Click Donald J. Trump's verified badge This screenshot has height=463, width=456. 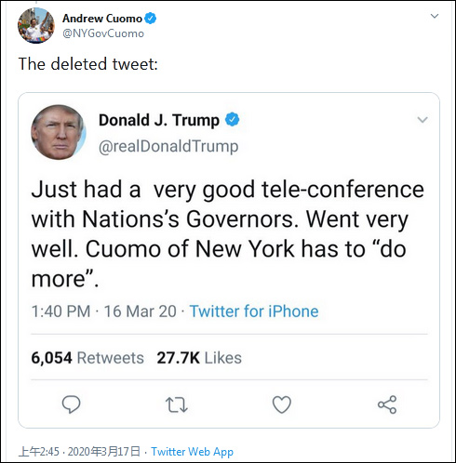coord(232,120)
